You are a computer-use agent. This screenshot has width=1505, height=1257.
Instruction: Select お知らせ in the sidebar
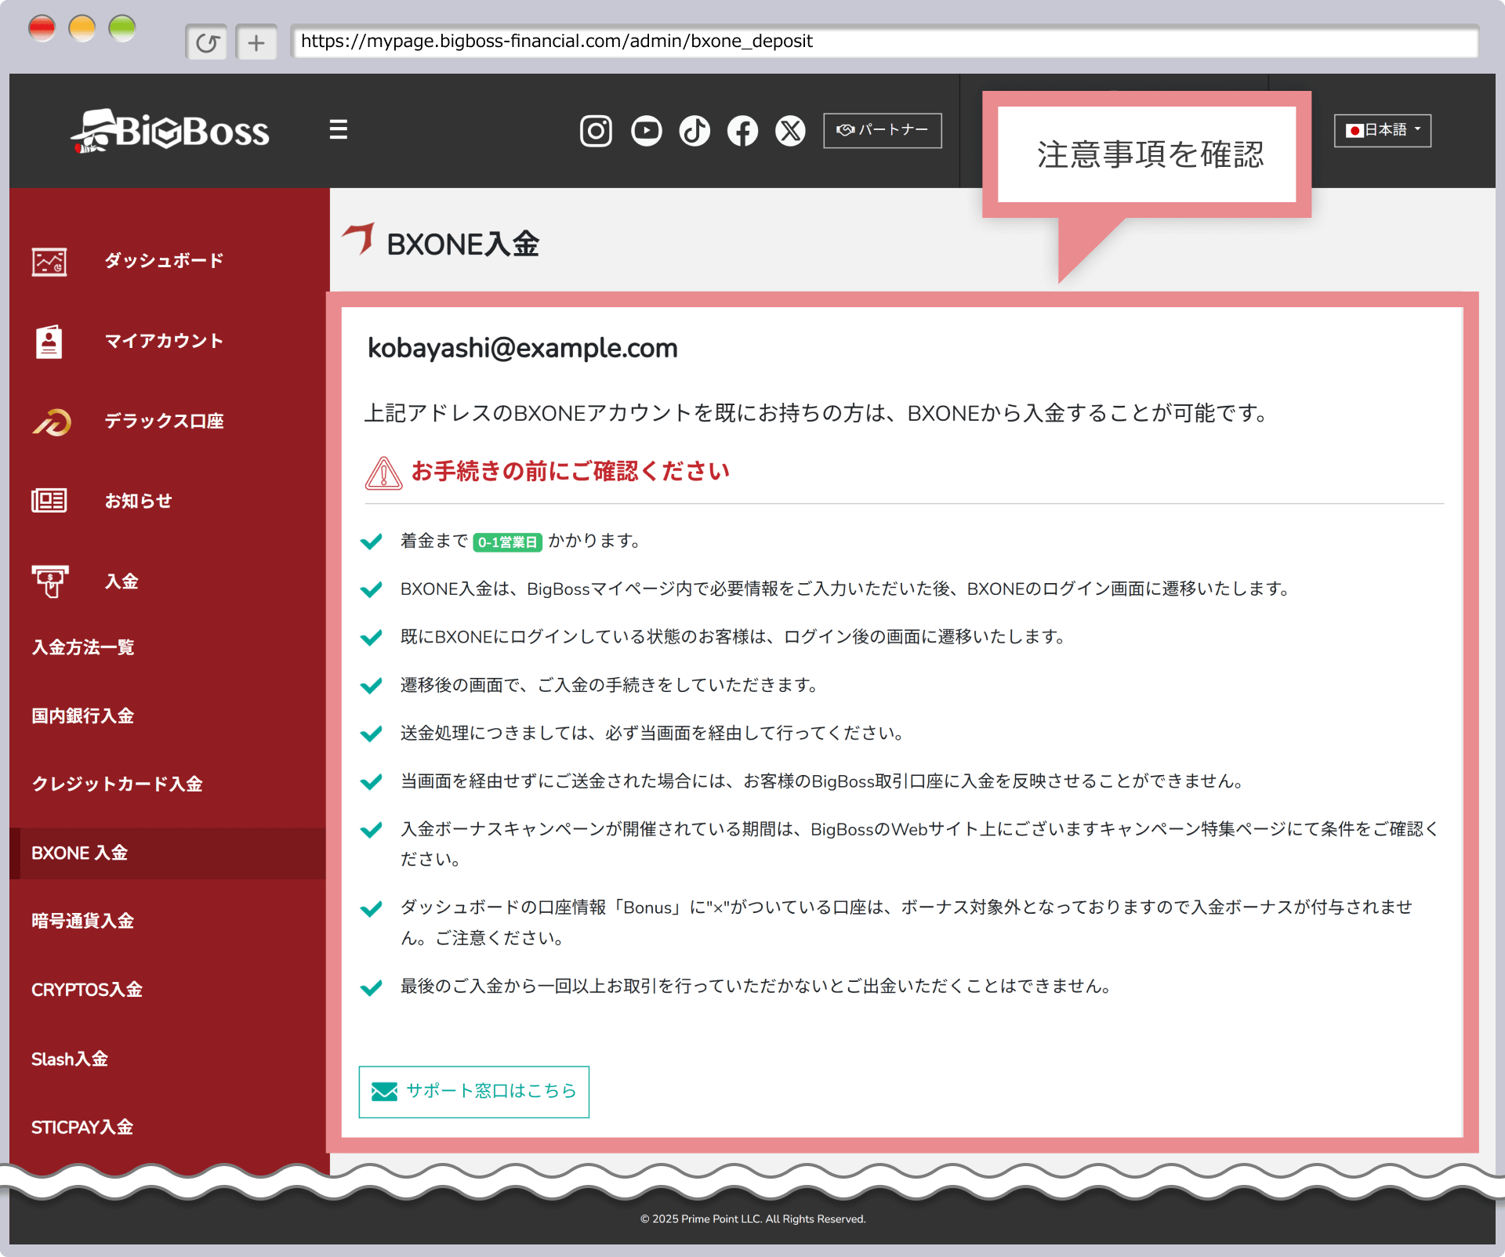tap(138, 501)
